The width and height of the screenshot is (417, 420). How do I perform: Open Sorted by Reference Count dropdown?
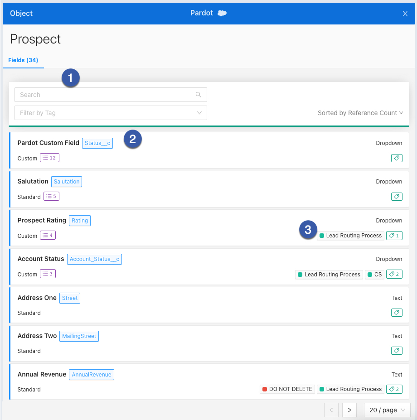click(x=360, y=113)
